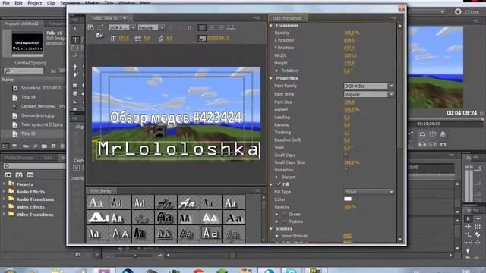Image resolution: width=486 pixels, height=273 pixels.
Task: Click the font size icon in Titler bar
Action: tap(113, 39)
